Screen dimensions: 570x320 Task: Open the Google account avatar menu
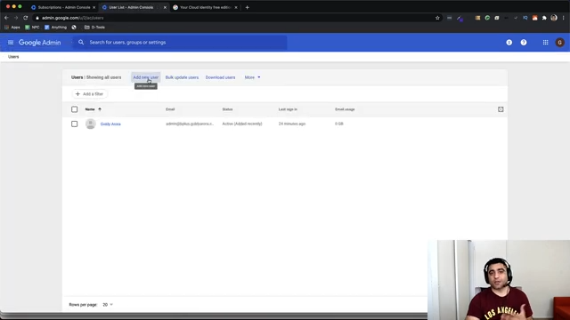tap(560, 43)
